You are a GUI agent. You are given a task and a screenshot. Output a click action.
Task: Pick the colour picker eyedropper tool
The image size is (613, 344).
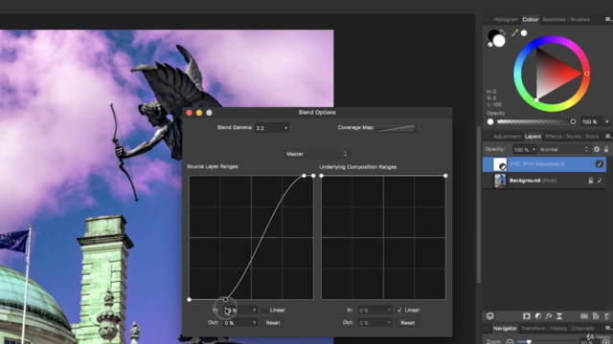pyautogui.click(x=515, y=33)
